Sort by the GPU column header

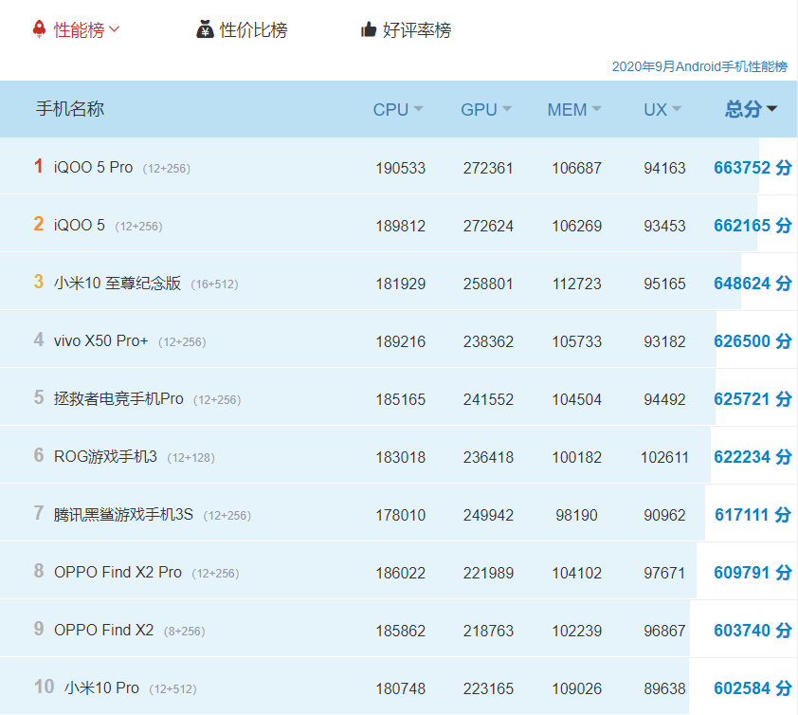tap(486, 109)
